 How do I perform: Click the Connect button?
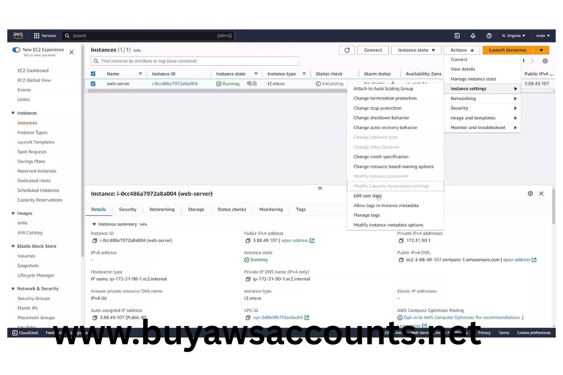373,50
